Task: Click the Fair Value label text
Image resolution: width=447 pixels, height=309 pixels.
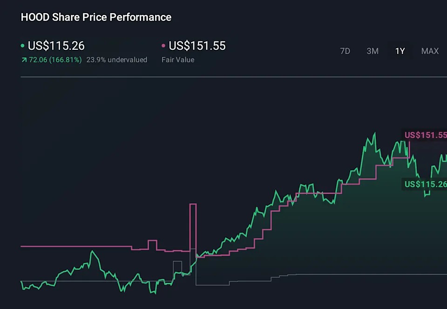Action: pos(177,60)
